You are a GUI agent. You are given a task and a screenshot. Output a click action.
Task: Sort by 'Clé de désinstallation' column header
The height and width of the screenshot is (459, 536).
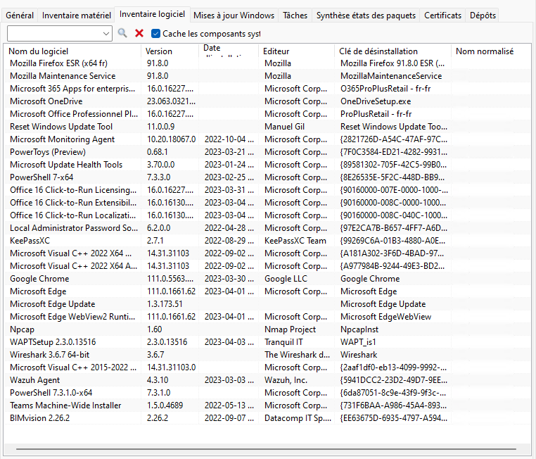(x=393, y=51)
